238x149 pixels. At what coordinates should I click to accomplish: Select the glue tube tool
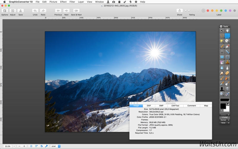(x=227, y=94)
